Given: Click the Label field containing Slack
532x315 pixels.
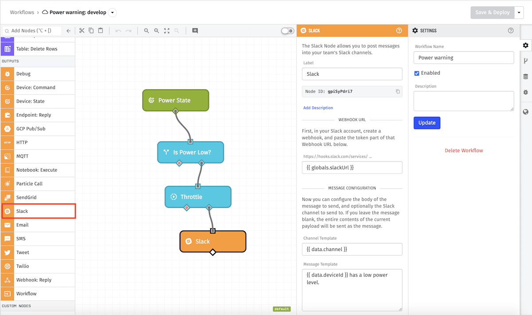Looking at the screenshot, I should (x=352, y=74).
